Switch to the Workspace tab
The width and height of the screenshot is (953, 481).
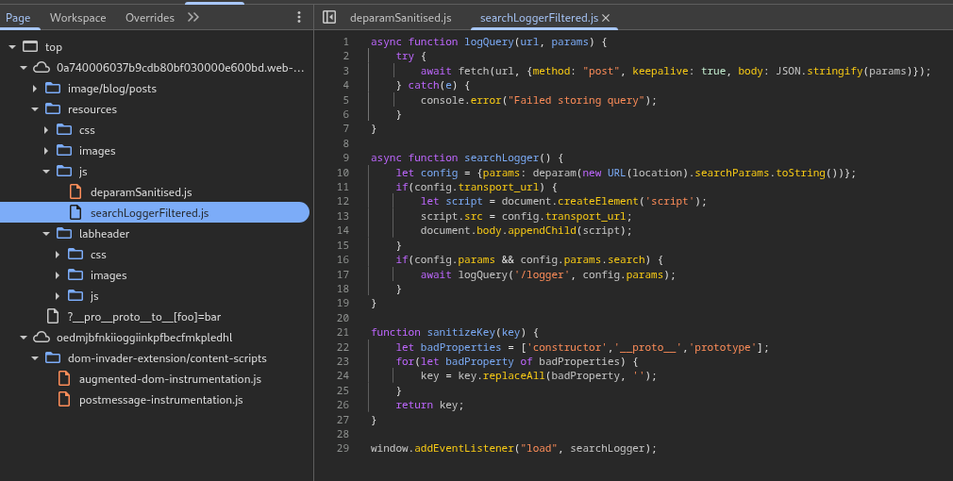[x=77, y=18]
